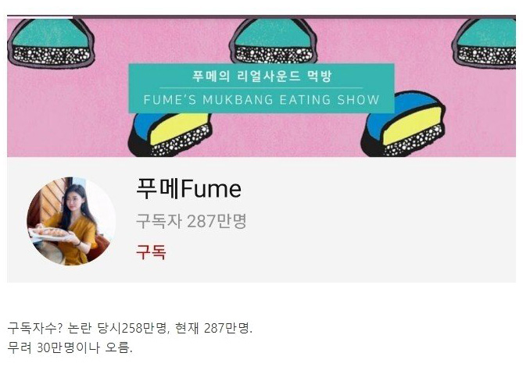523x367 pixels.
Task: Click the dark unfilled portion of top bar
Action: (x=294, y=16)
